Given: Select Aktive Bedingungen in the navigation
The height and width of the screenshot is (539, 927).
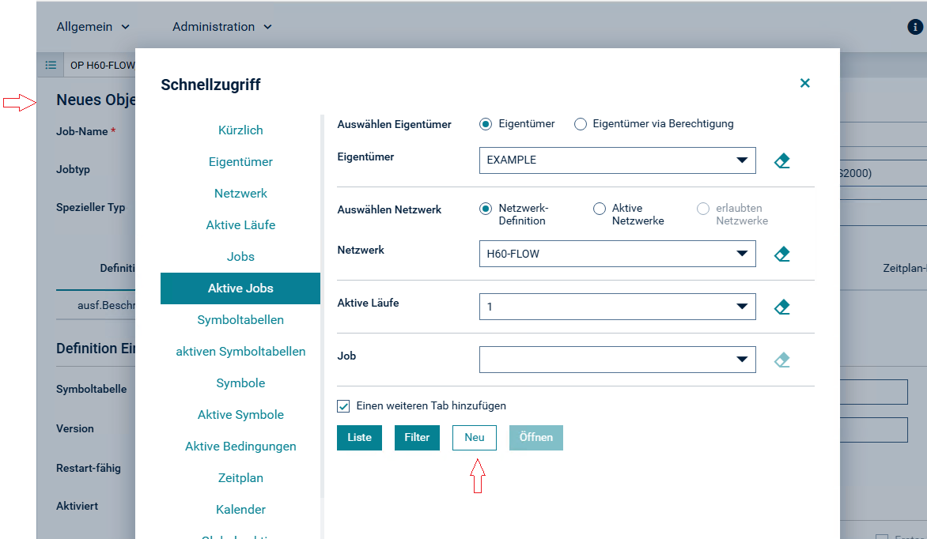Looking at the screenshot, I should (x=240, y=447).
